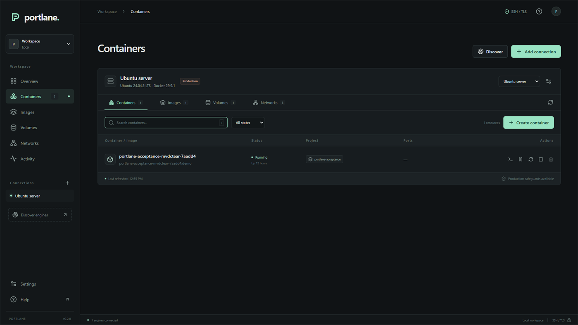Switch to the Volumes tab in the server panel
578x325 pixels.
point(220,103)
